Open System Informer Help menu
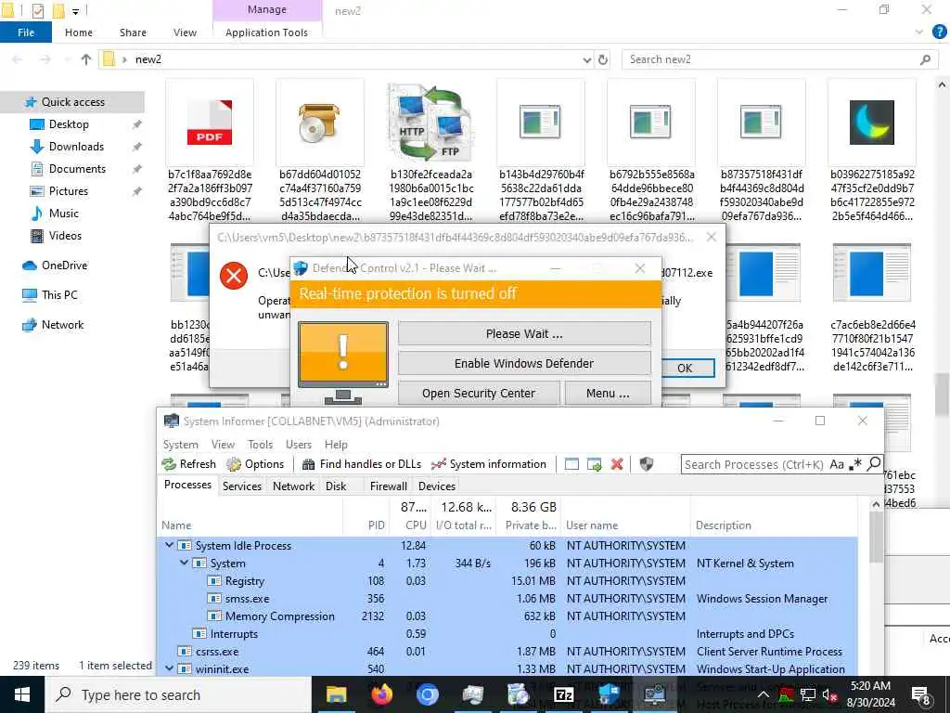The image size is (950, 713). (x=336, y=445)
